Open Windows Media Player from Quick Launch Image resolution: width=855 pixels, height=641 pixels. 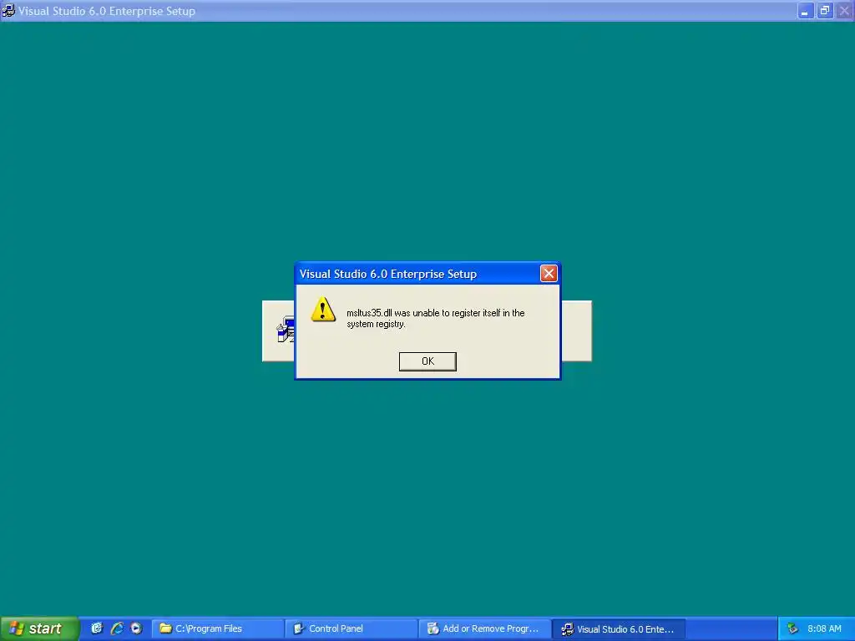(136, 628)
